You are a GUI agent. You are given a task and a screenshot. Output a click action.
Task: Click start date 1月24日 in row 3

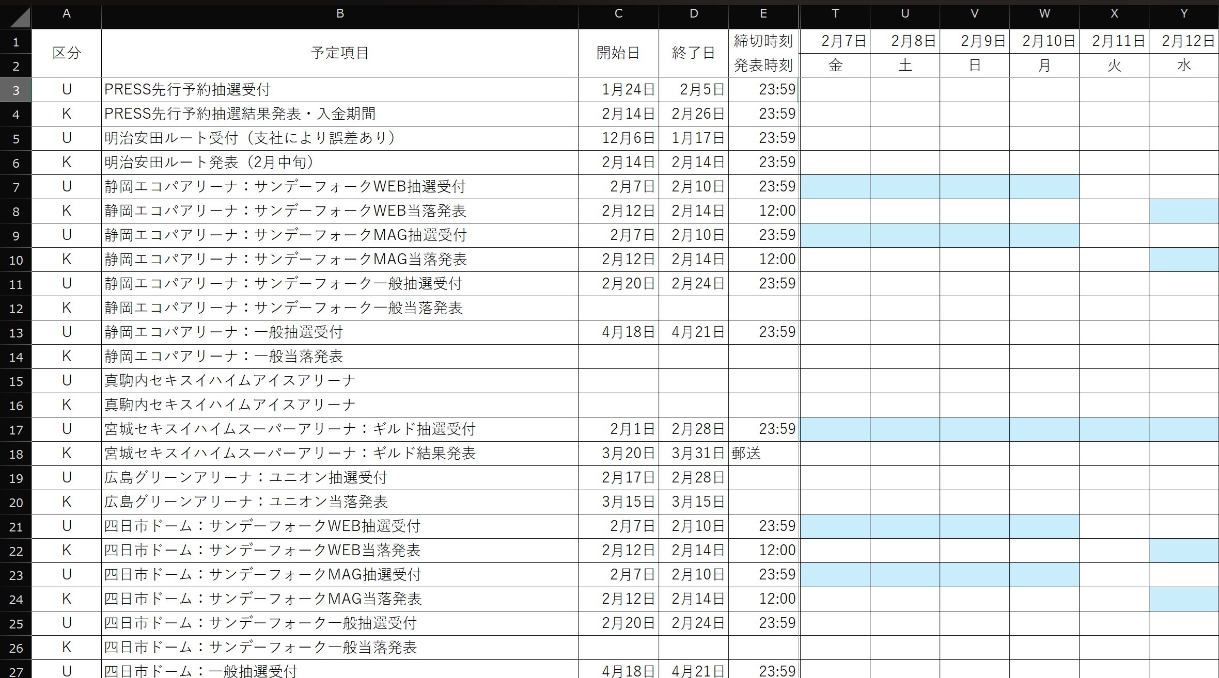coord(618,90)
